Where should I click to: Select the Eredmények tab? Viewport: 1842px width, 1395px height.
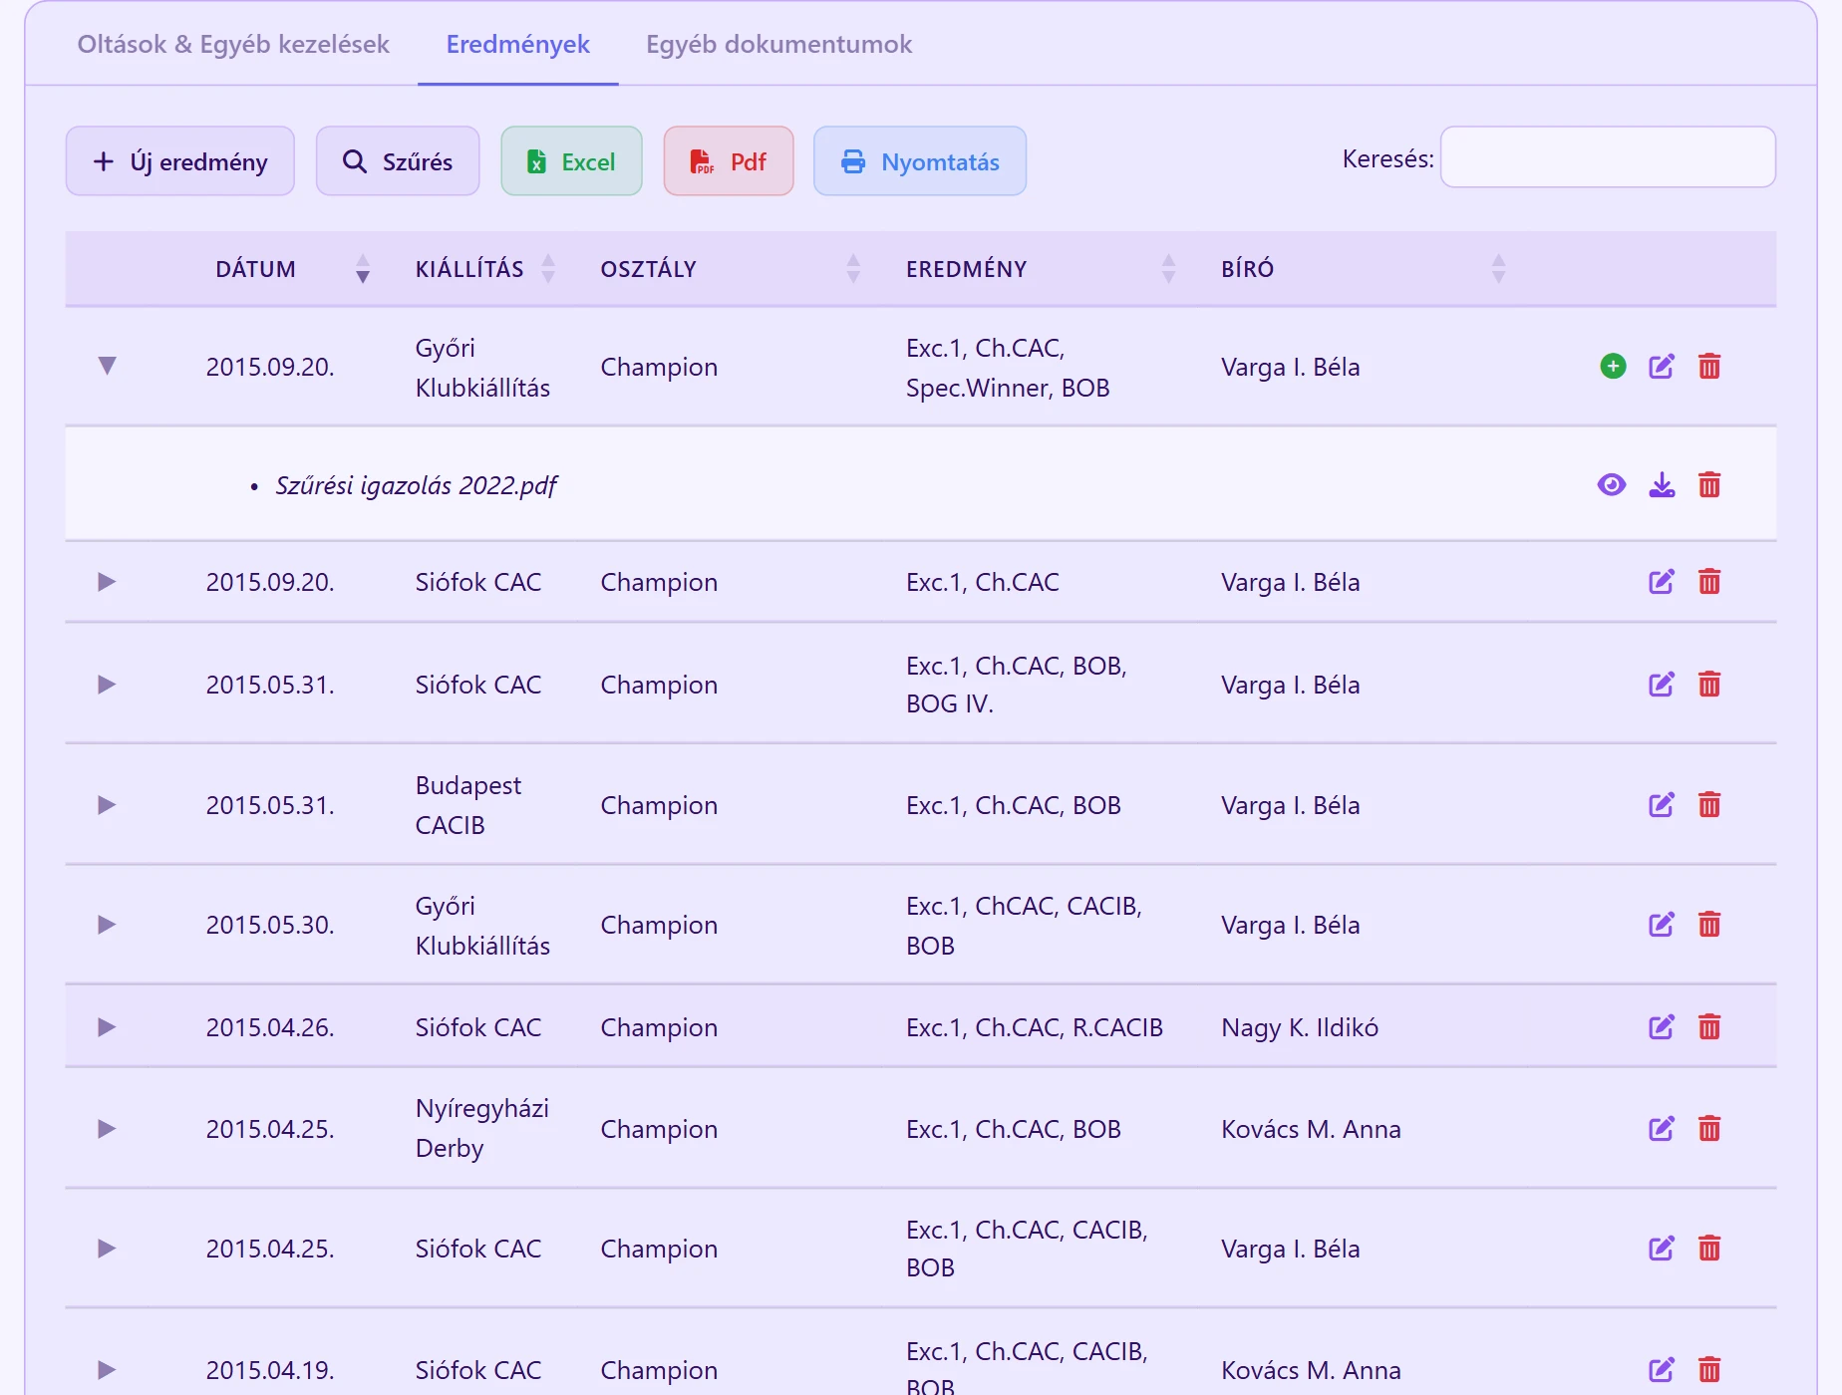(x=518, y=45)
